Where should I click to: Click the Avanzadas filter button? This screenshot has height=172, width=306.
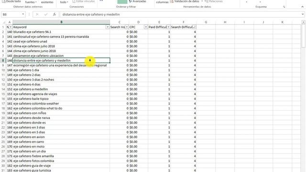coord(138,1)
